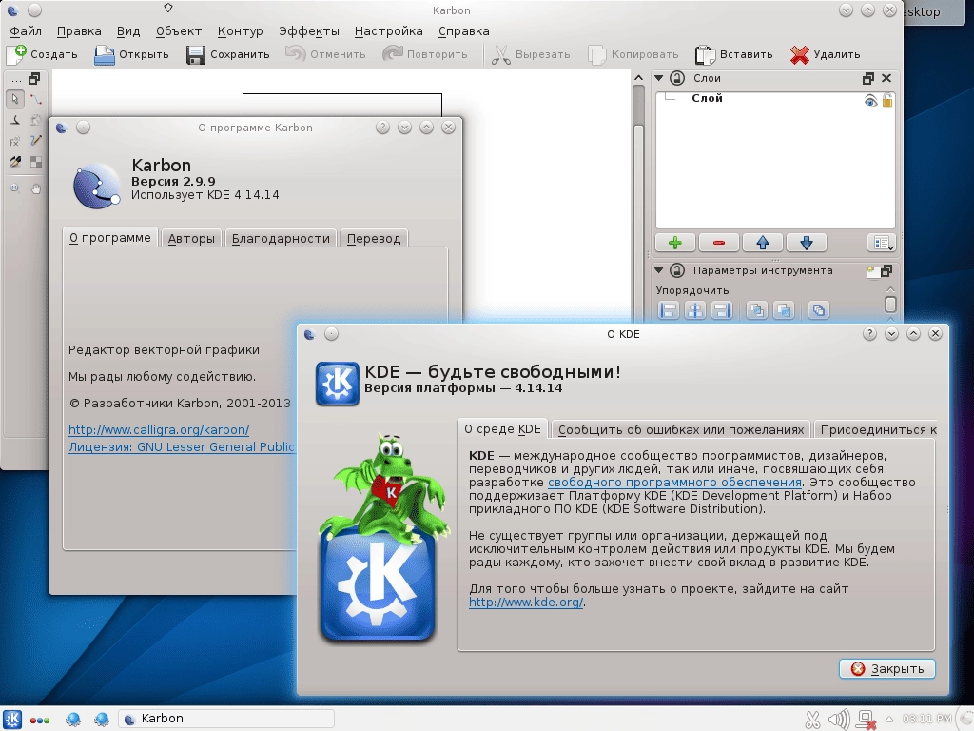
Task: Click the send-to-back arrange icon
Action: [x=784, y=310]
